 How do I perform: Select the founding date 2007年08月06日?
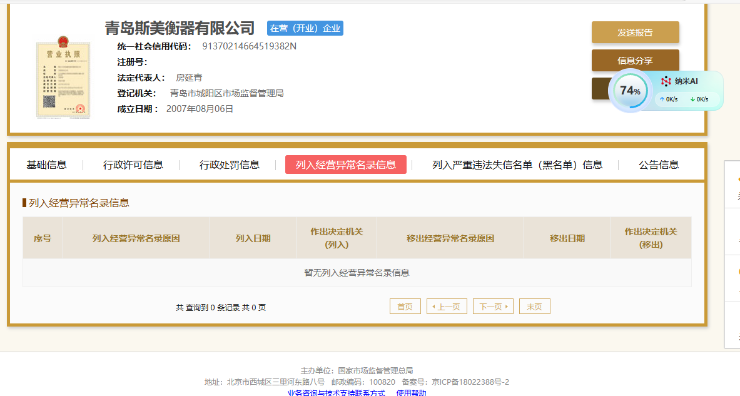[x=200, y=109]
